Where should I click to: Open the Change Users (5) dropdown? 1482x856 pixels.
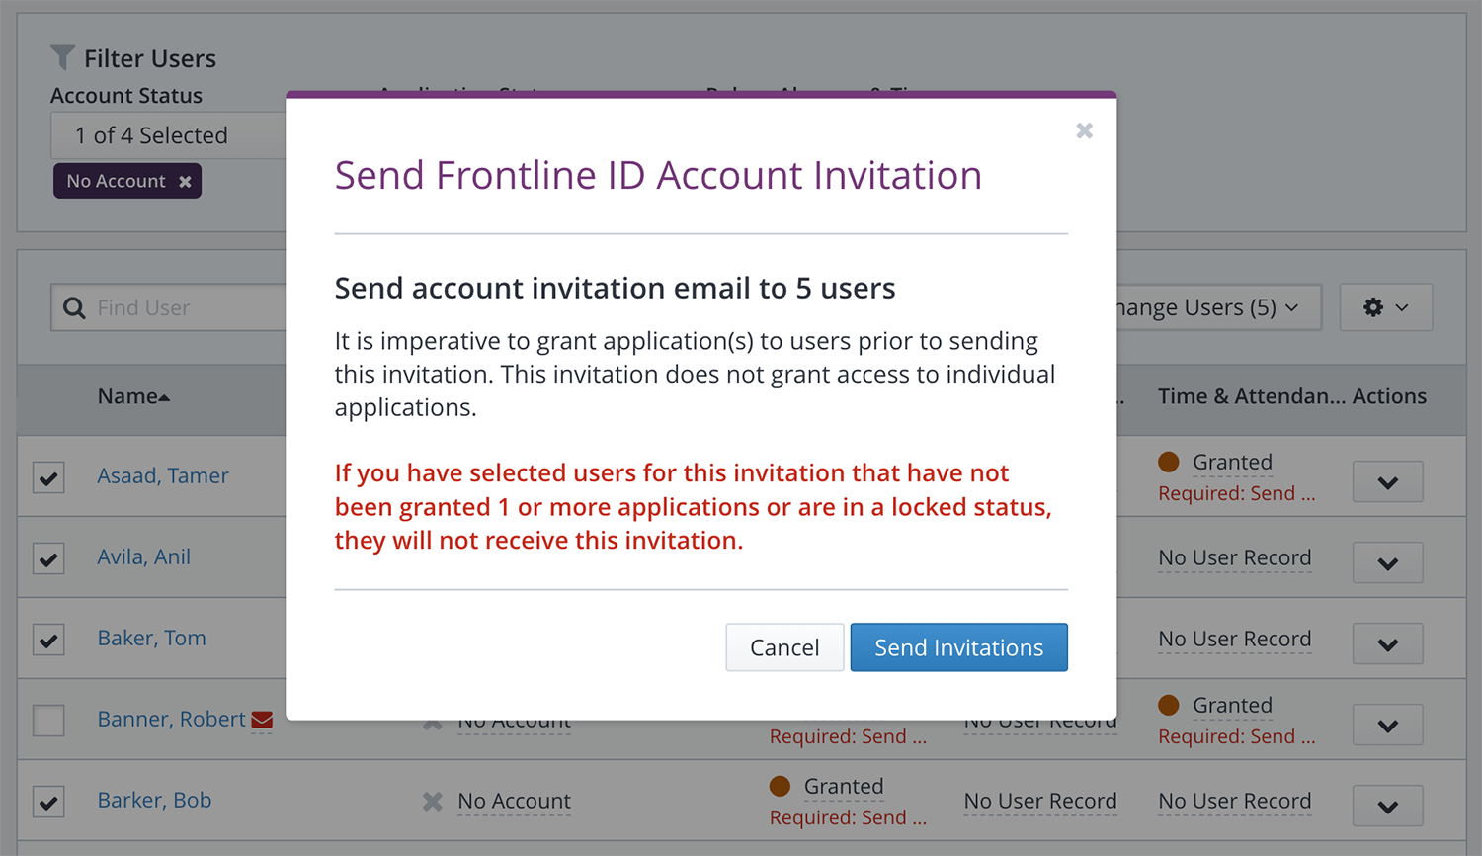pyautogui.click(x=1215, y=308)
